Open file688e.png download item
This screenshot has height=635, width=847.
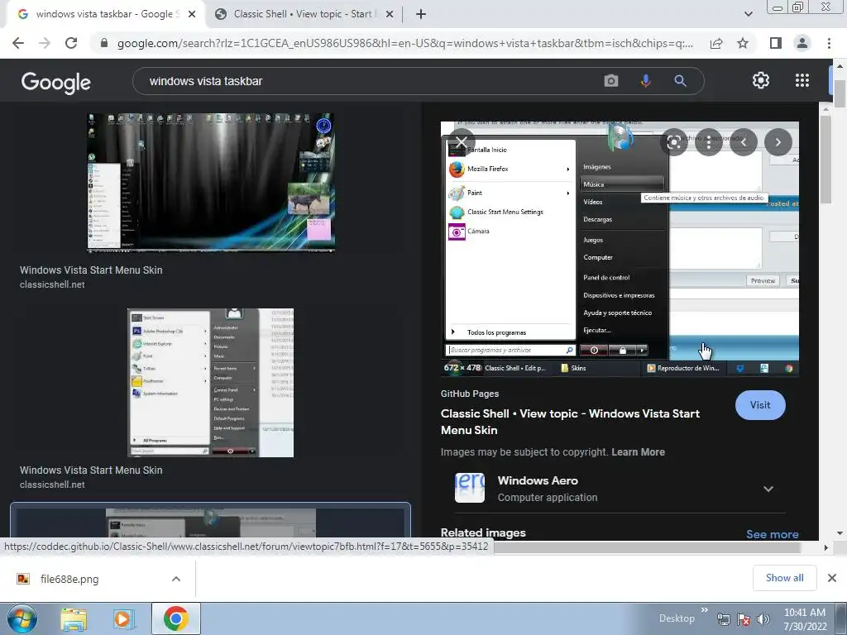[69, 579]
